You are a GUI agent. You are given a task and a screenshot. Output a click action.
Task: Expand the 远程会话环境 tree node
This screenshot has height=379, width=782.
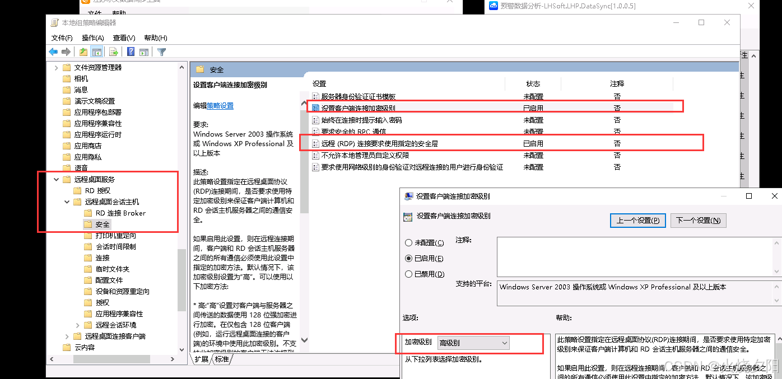pos(77,325)
